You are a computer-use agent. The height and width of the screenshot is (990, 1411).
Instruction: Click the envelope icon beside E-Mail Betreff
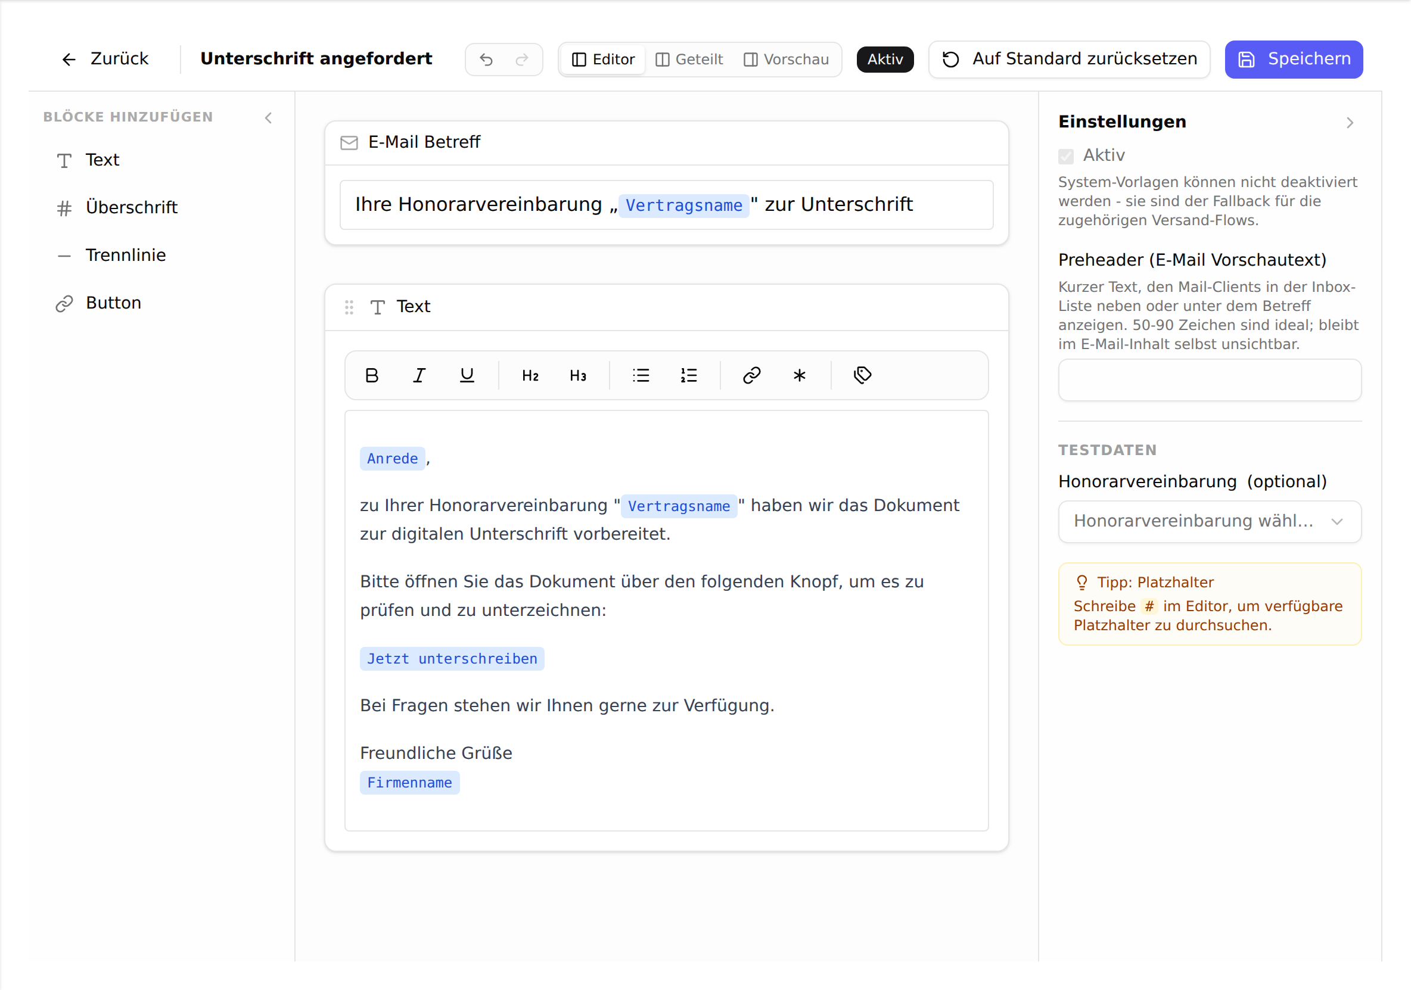pyautogui.click(x=349, y=142)
